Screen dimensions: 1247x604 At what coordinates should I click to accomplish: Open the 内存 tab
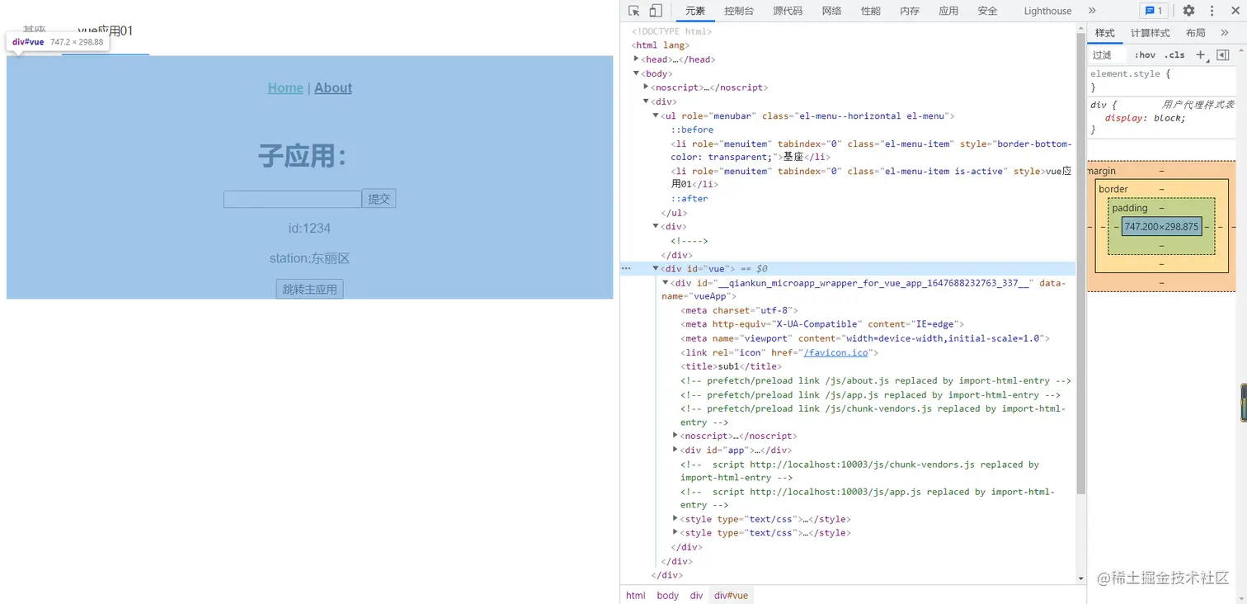(x=910, y=11)
